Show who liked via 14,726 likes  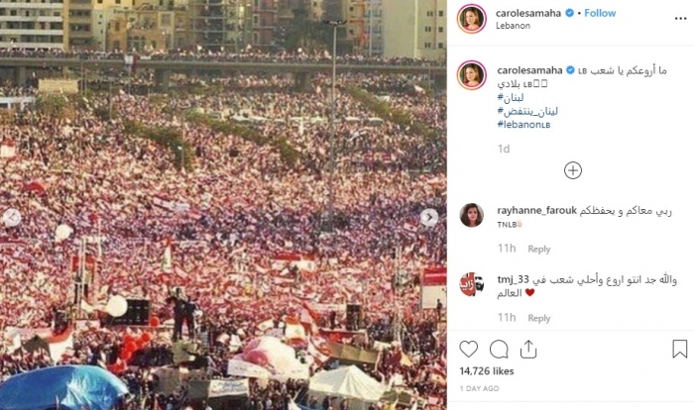(487, 371)
